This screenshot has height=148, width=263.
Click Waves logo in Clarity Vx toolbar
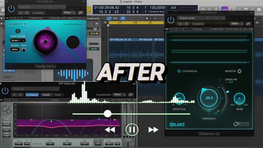[x=7, y=18]
